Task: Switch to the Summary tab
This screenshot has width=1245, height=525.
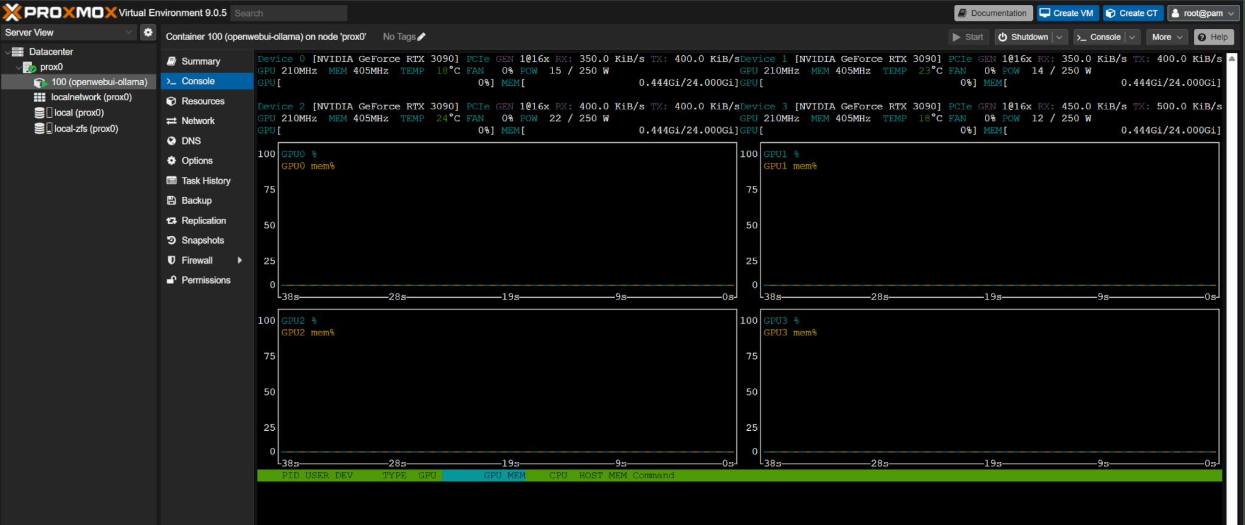Action: click(201, 61)
